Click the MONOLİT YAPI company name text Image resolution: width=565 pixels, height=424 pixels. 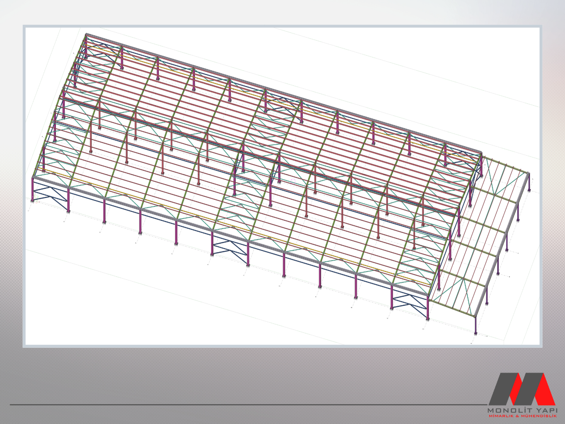point(522,410)
